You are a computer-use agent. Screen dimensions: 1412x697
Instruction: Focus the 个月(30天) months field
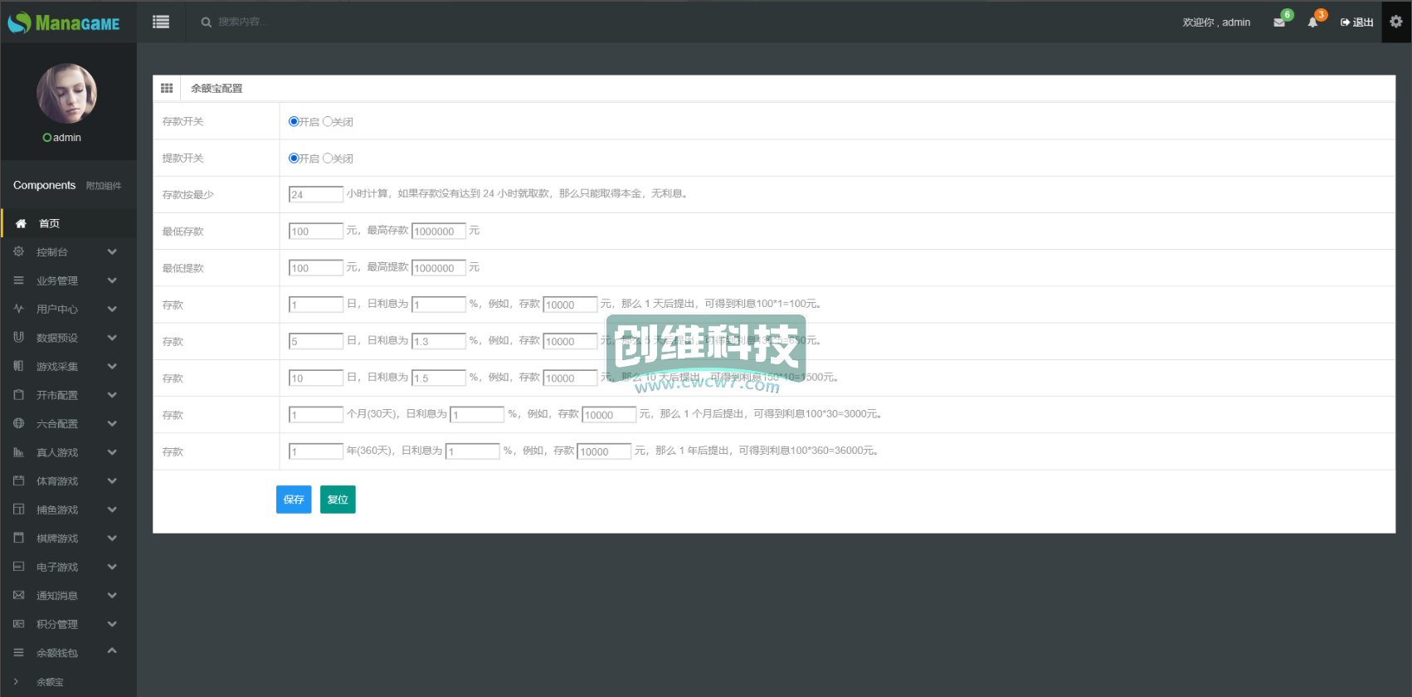coord(316,414)
